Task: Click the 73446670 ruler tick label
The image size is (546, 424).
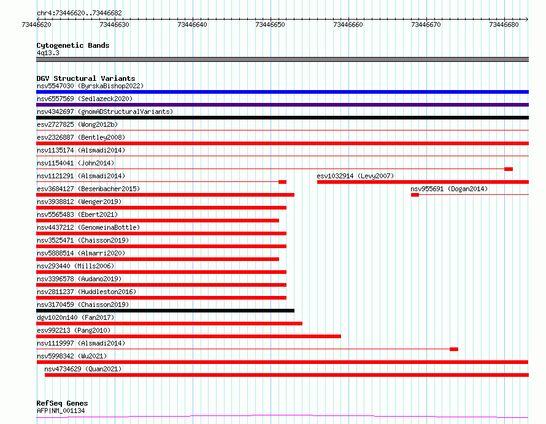Action: pyautogui.click(x=426, y=25)
